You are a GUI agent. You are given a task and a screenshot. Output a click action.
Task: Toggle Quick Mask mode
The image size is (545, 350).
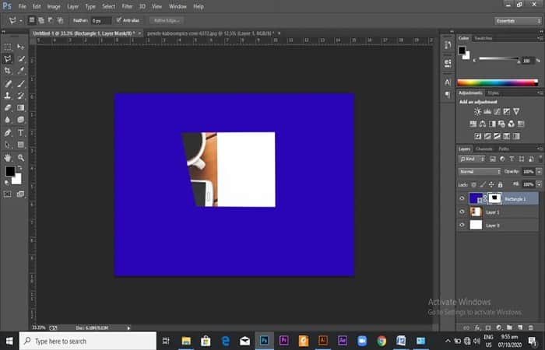[8, 194]
